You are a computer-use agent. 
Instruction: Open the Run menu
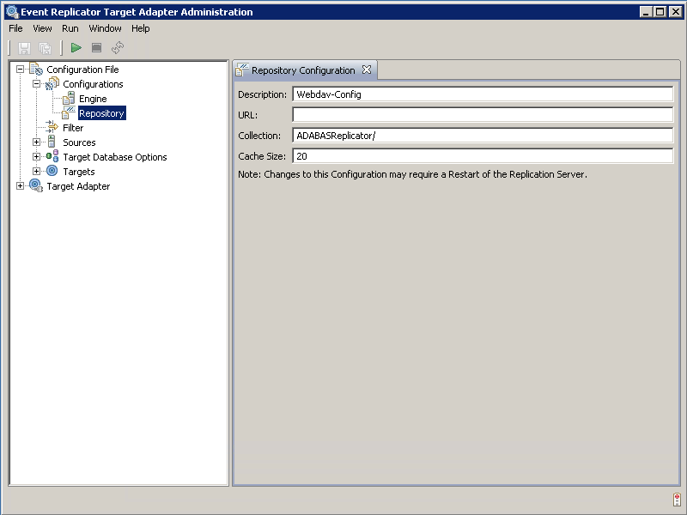click(x=70, y=28)
